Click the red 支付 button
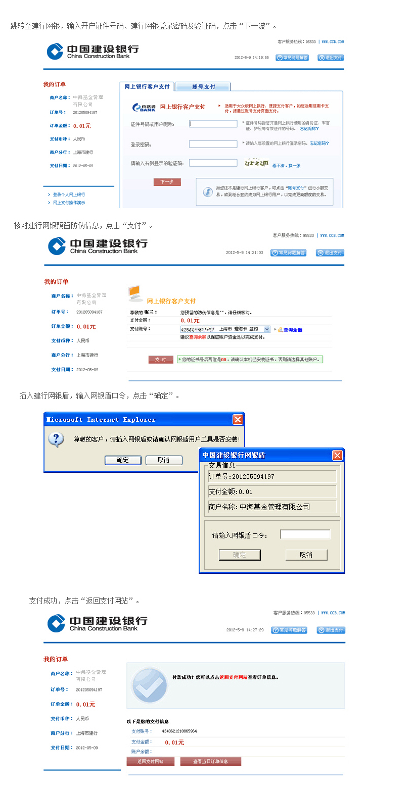 coord(161,360)
